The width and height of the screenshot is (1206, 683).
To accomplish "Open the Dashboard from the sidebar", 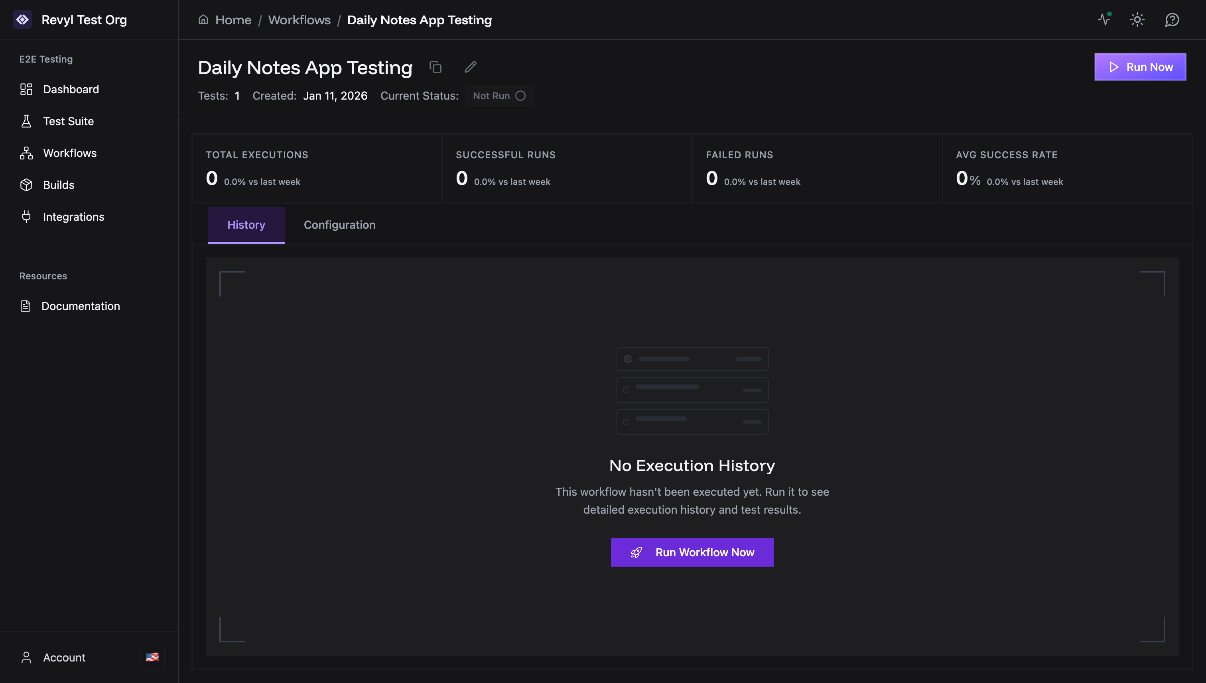I will [71, 89].
